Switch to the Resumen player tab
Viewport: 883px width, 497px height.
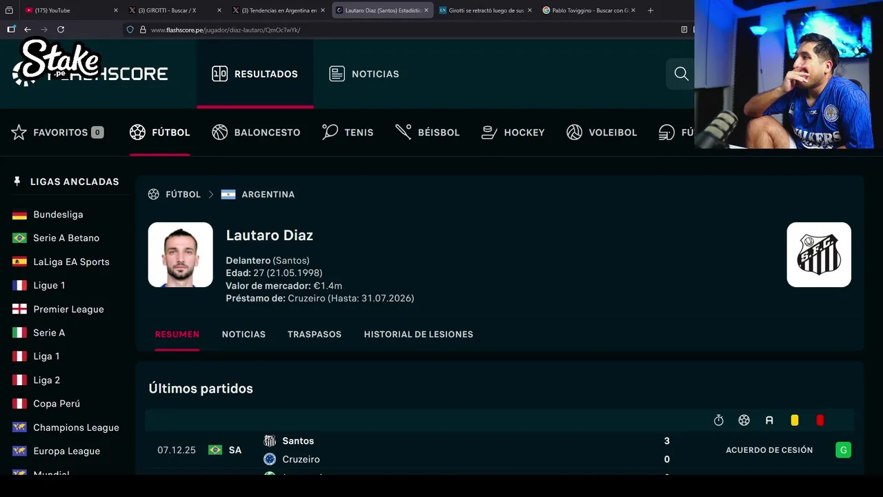(177, 334)
